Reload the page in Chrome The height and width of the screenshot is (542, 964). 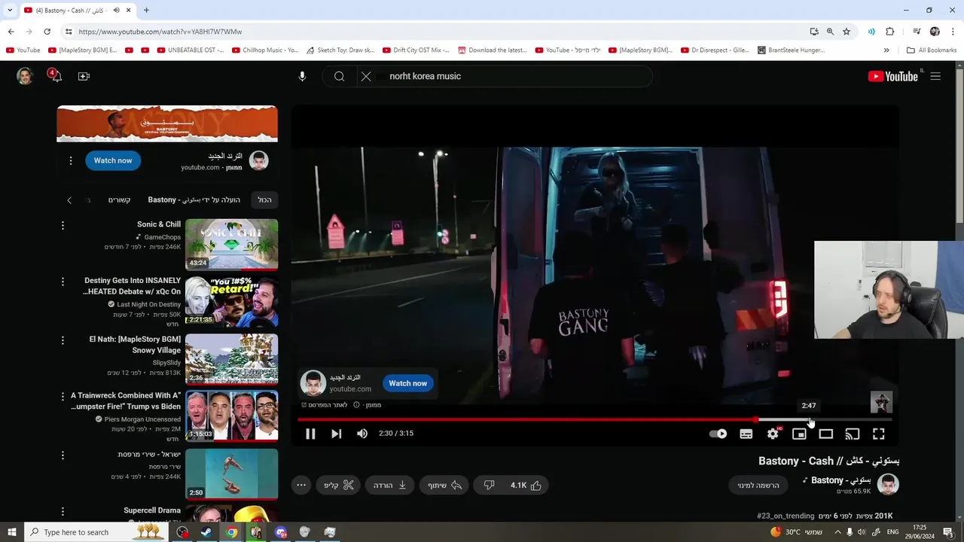47,32
